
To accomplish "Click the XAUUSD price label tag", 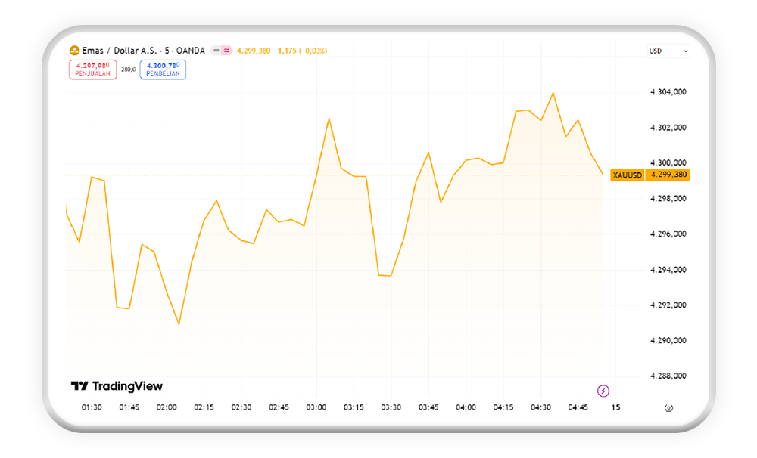I will tap(627, 175).
